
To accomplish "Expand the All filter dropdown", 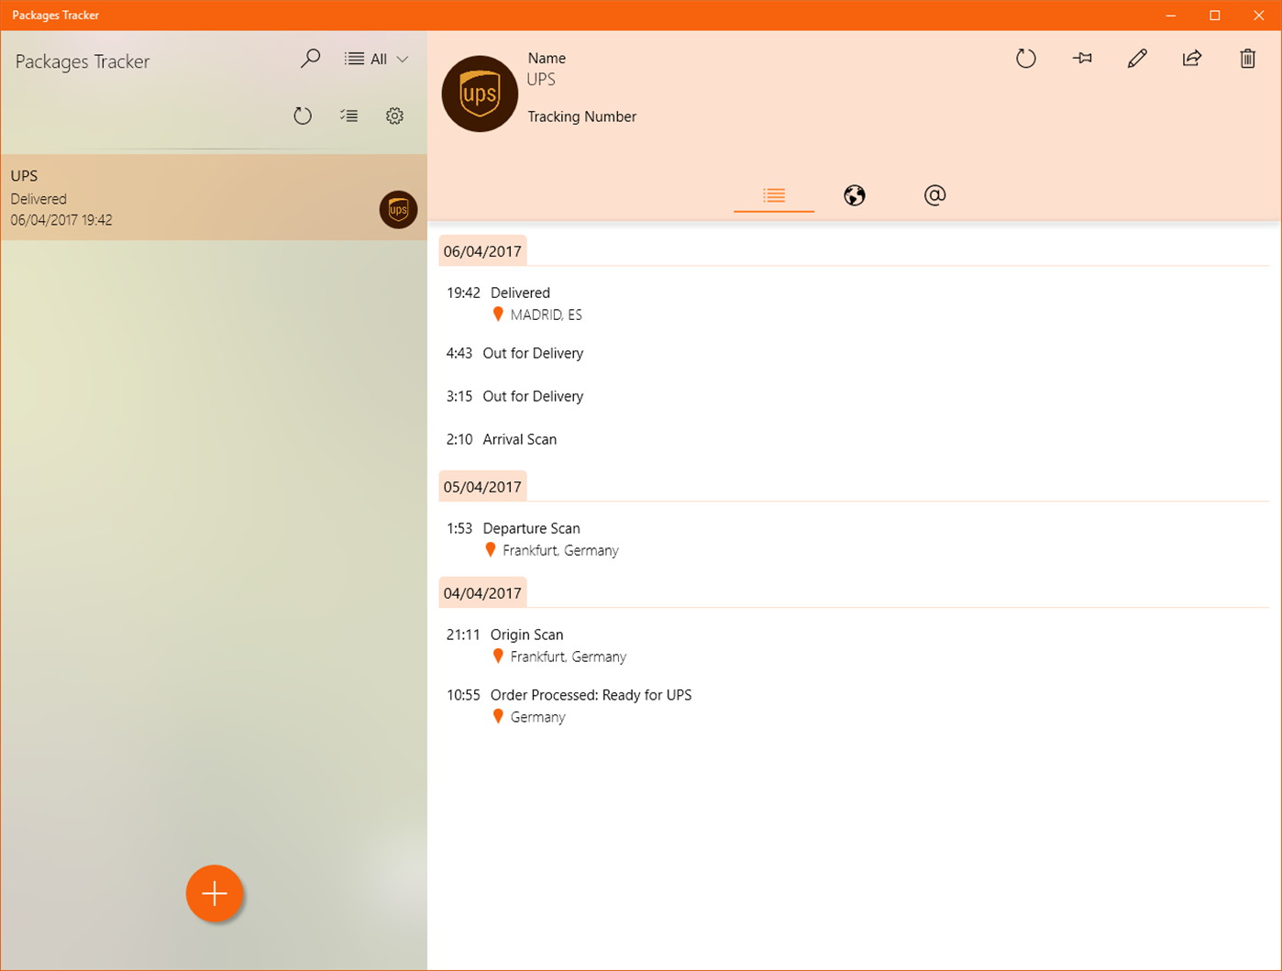I will click(376, 59).
